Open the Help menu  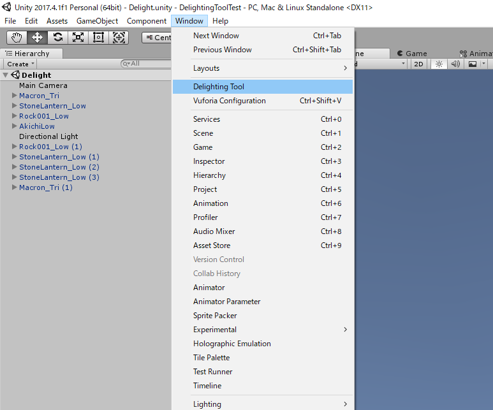(x=220, y=21)
